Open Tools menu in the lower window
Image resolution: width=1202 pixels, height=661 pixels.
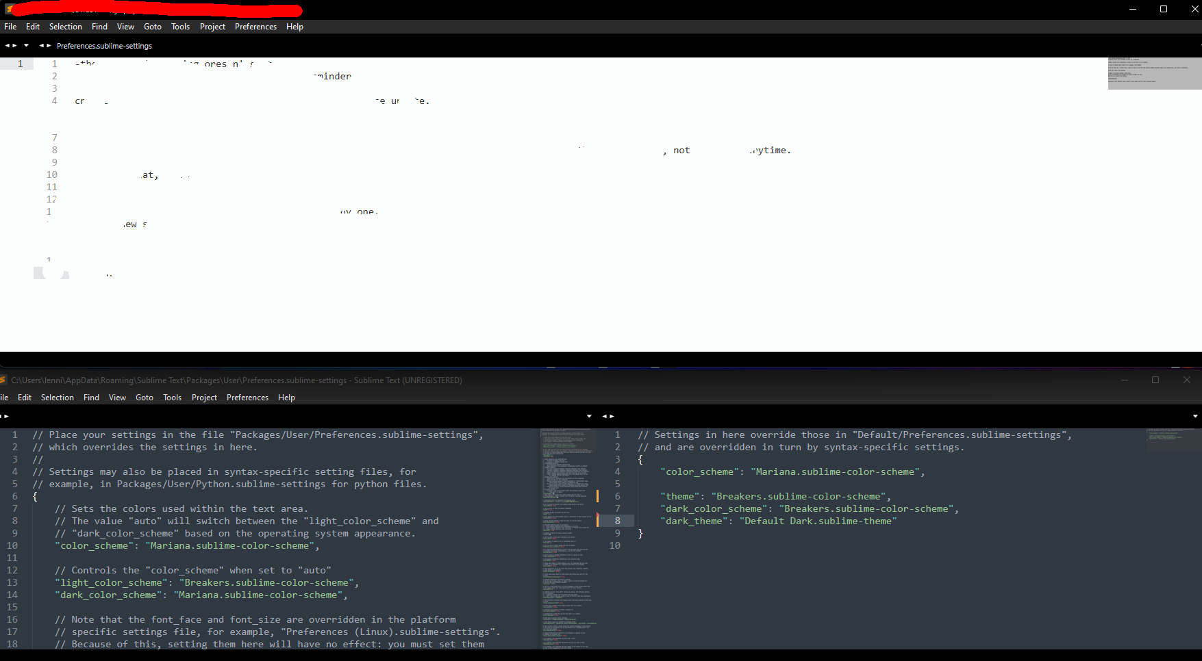172,398
